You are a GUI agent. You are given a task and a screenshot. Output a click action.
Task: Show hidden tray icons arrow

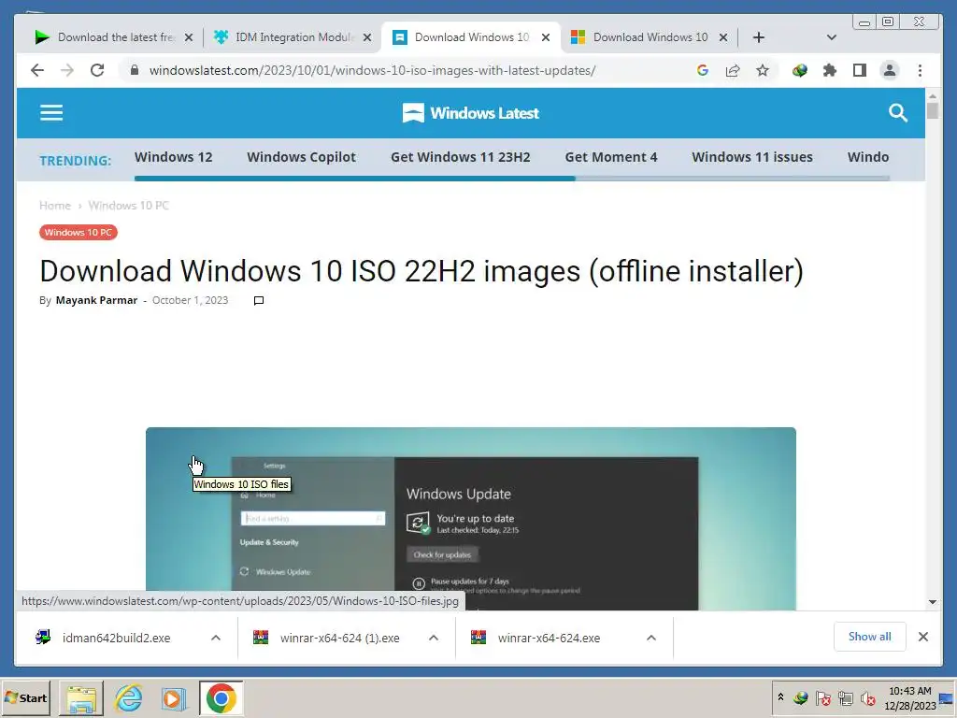[780, 697]
